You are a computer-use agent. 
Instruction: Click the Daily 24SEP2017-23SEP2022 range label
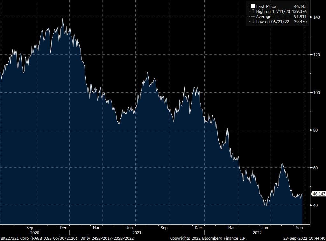coord(107,238)
